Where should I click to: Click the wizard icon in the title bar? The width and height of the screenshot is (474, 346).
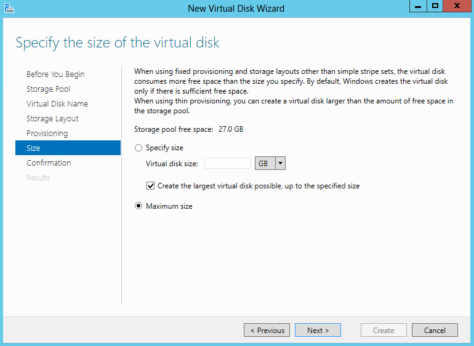click(9, 8)
